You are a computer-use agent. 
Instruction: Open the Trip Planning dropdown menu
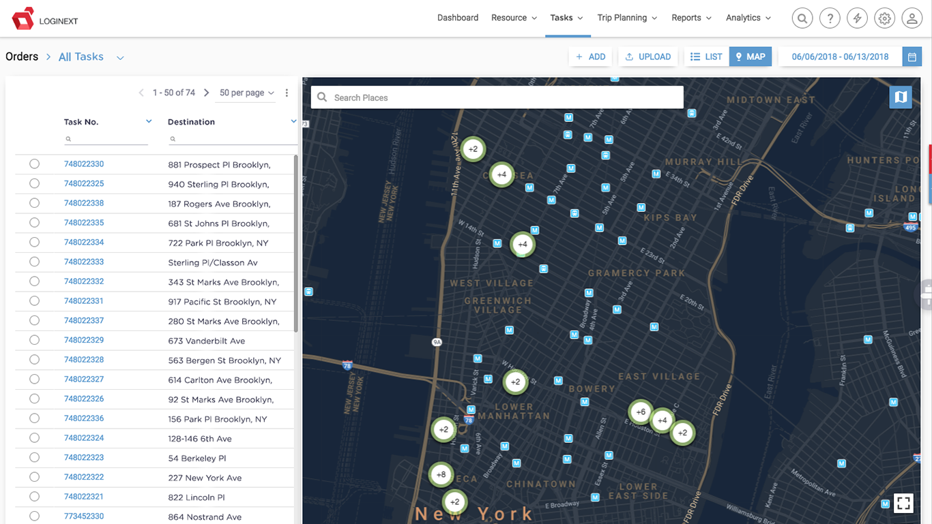[x=627, y=18]
